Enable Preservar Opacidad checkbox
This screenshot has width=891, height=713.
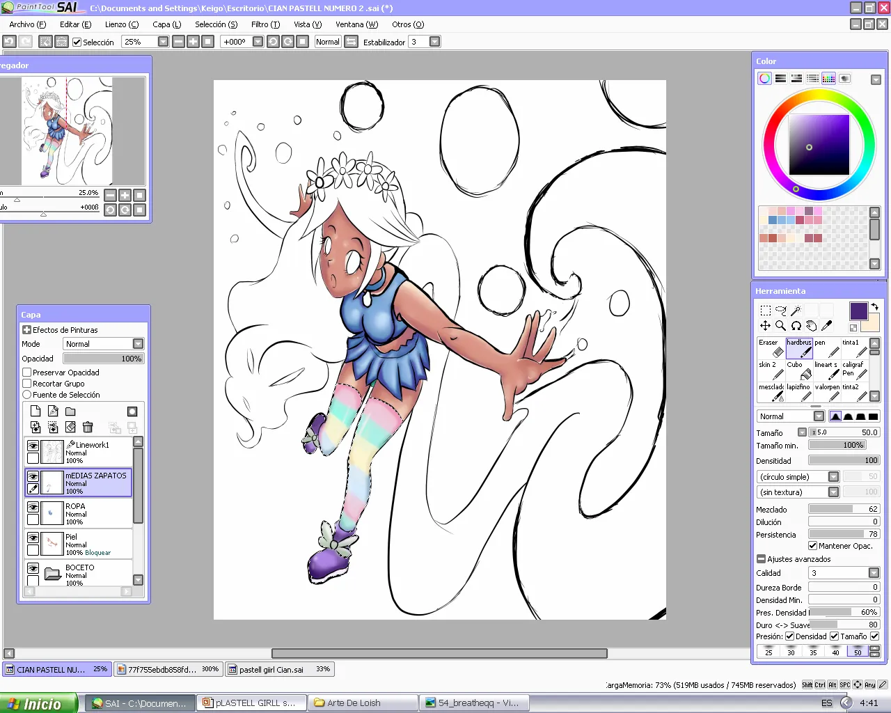click(27, 373)
